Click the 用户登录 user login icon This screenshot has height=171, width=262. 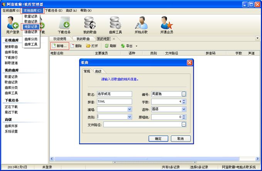tap(13, 25)
